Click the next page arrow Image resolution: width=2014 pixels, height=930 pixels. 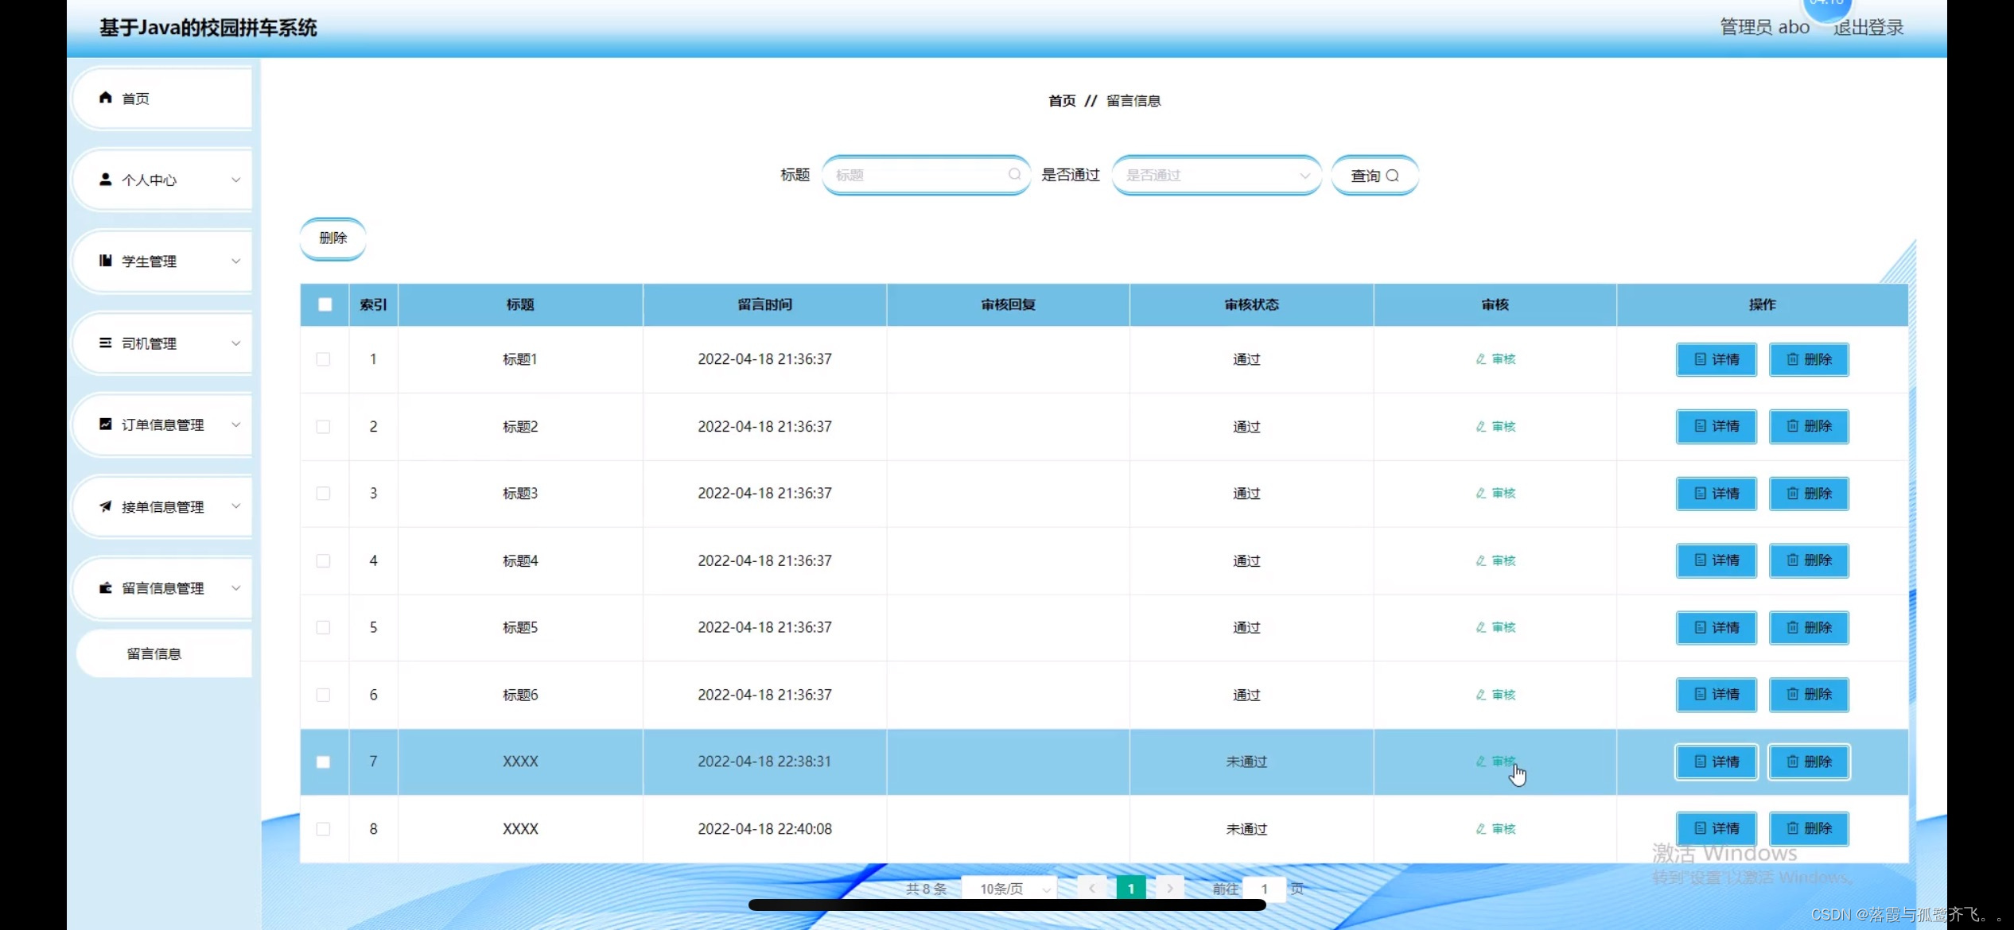1169,889
